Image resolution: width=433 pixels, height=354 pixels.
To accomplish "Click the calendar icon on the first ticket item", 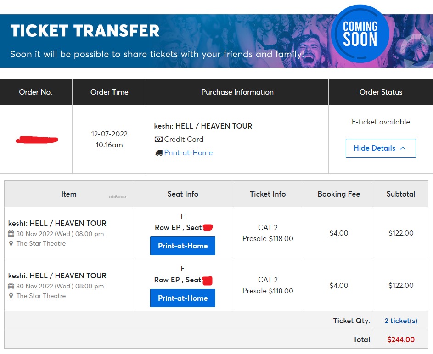I will [x=11, y=233].
